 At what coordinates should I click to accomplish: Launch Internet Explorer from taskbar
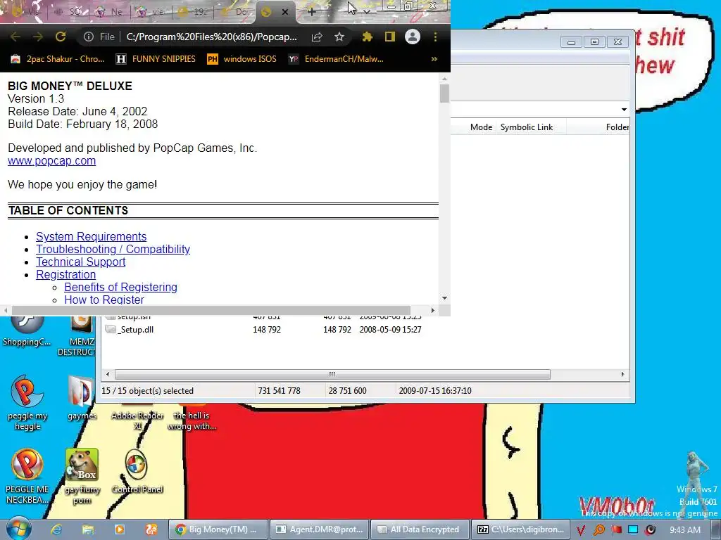tap(56, 529)
